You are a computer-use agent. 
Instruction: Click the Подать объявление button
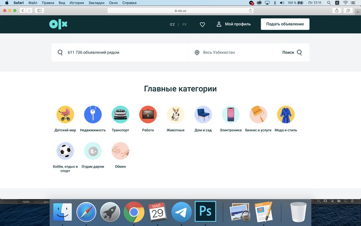pyautogui.click(x=285, y=24)
